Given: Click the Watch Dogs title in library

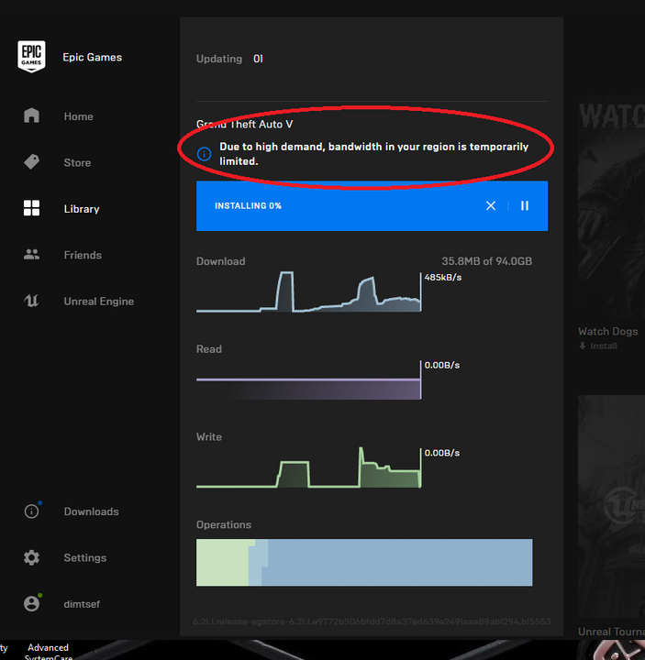Looking at the screenshot, I should 608,332.
